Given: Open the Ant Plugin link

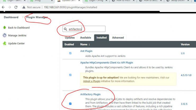Looking at the screenshot, I should tap(86, 51).
